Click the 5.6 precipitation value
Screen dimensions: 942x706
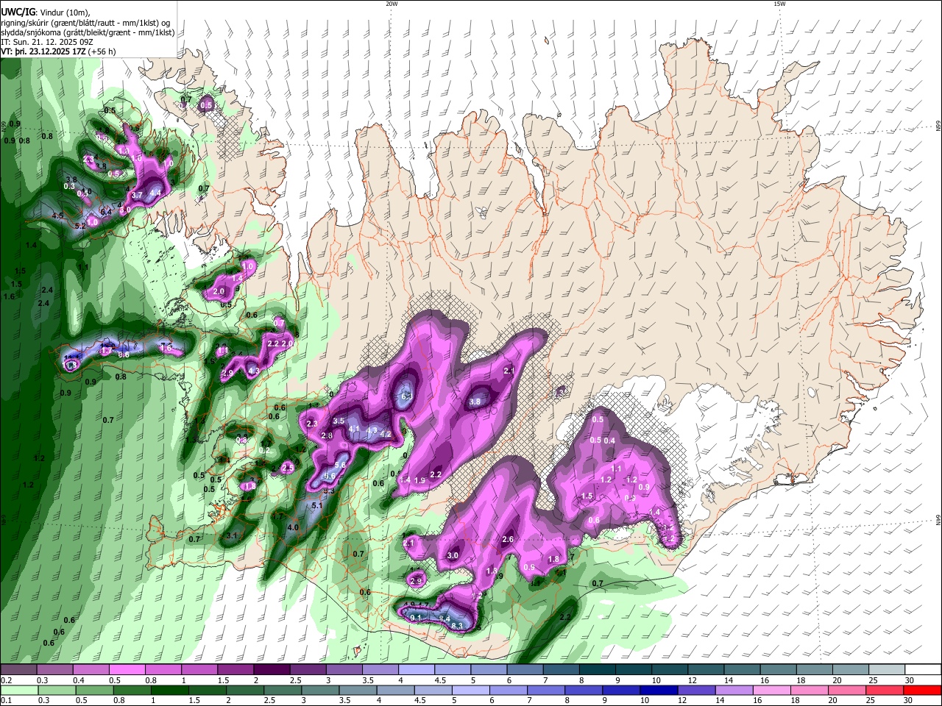[340, 465]
